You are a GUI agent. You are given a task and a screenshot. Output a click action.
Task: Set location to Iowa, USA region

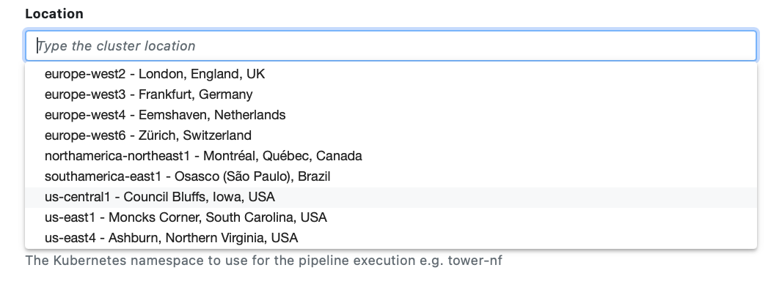tap(391, 197)
